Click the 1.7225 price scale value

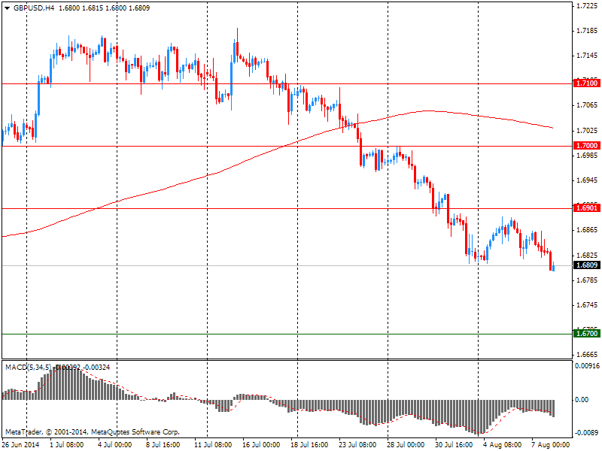(x=587, y=6)
